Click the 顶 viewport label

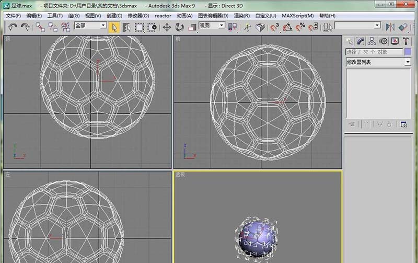point(8,39)
